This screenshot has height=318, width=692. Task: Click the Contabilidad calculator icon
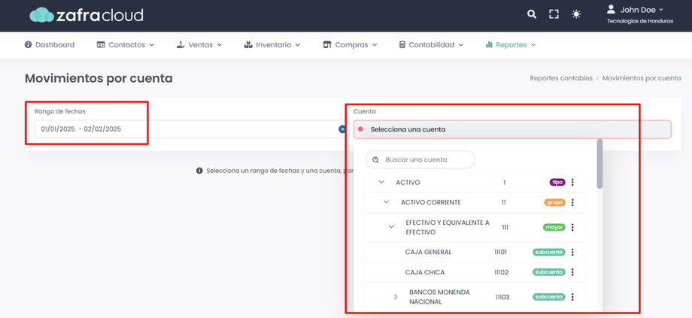tap(402, 44)
